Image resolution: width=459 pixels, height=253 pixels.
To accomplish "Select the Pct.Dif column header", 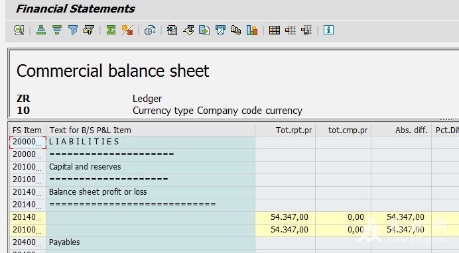I will tap(446, 130).
